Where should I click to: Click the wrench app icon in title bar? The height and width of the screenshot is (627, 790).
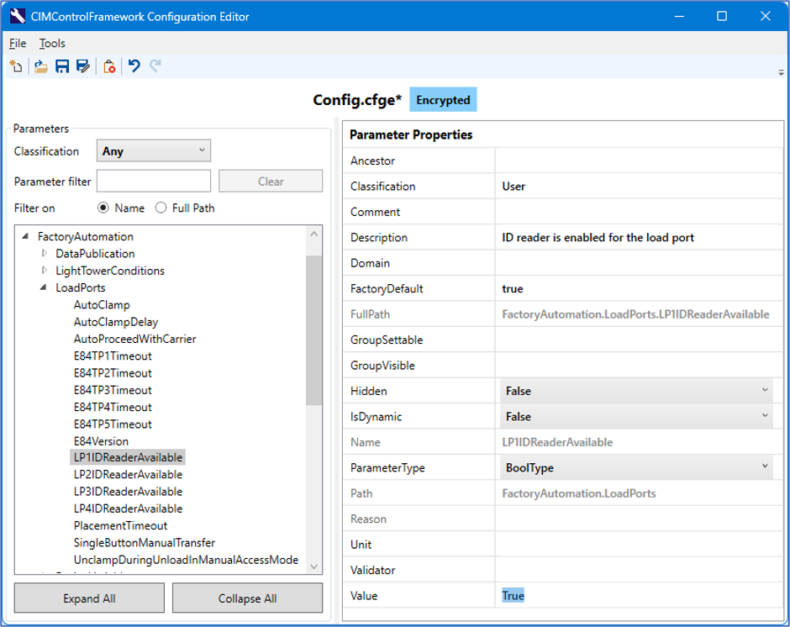click(17, 16)
